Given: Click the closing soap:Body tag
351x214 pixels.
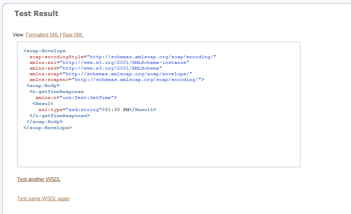Looking at the screenshot, I should (45, 122).
